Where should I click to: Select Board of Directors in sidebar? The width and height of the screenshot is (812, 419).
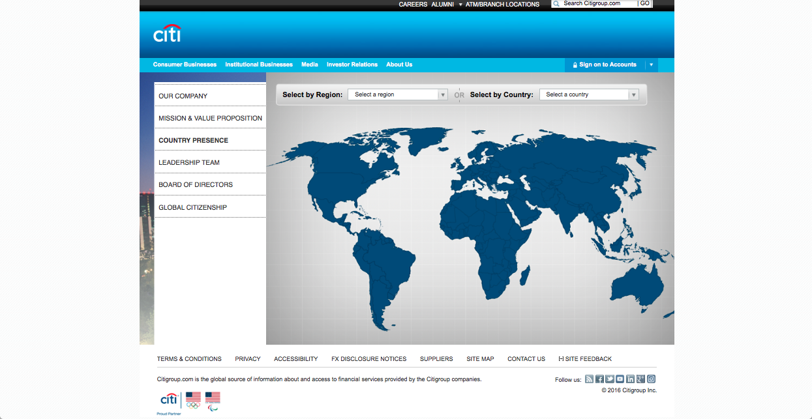[210, 184]
